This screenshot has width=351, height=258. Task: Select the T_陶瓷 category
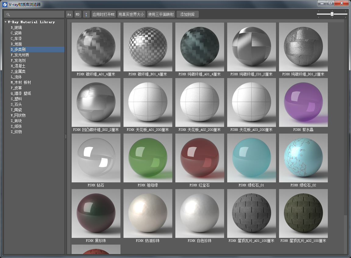click(x=16, y=110)
